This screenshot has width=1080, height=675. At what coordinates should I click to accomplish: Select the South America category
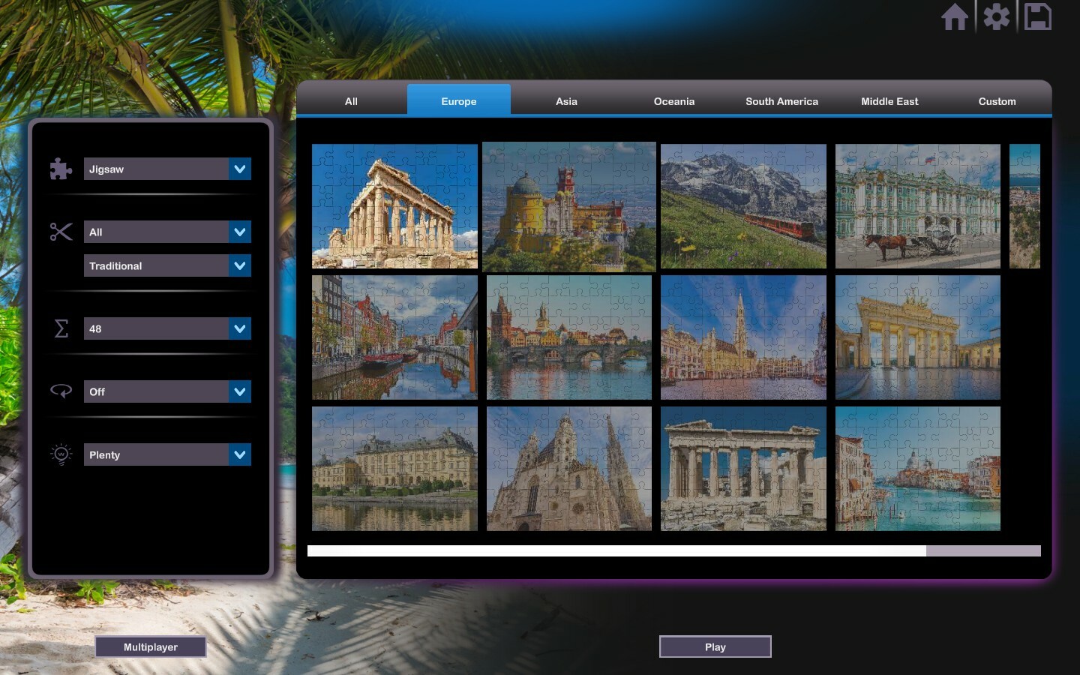pos(781,101)
